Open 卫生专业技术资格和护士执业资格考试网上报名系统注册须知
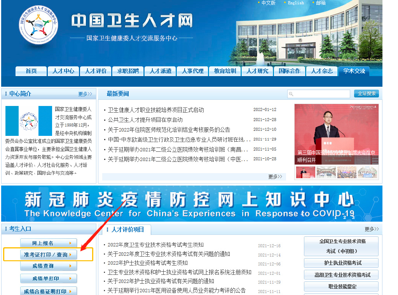This screenshot has width=398, height=295. click(x=179, y=272)
